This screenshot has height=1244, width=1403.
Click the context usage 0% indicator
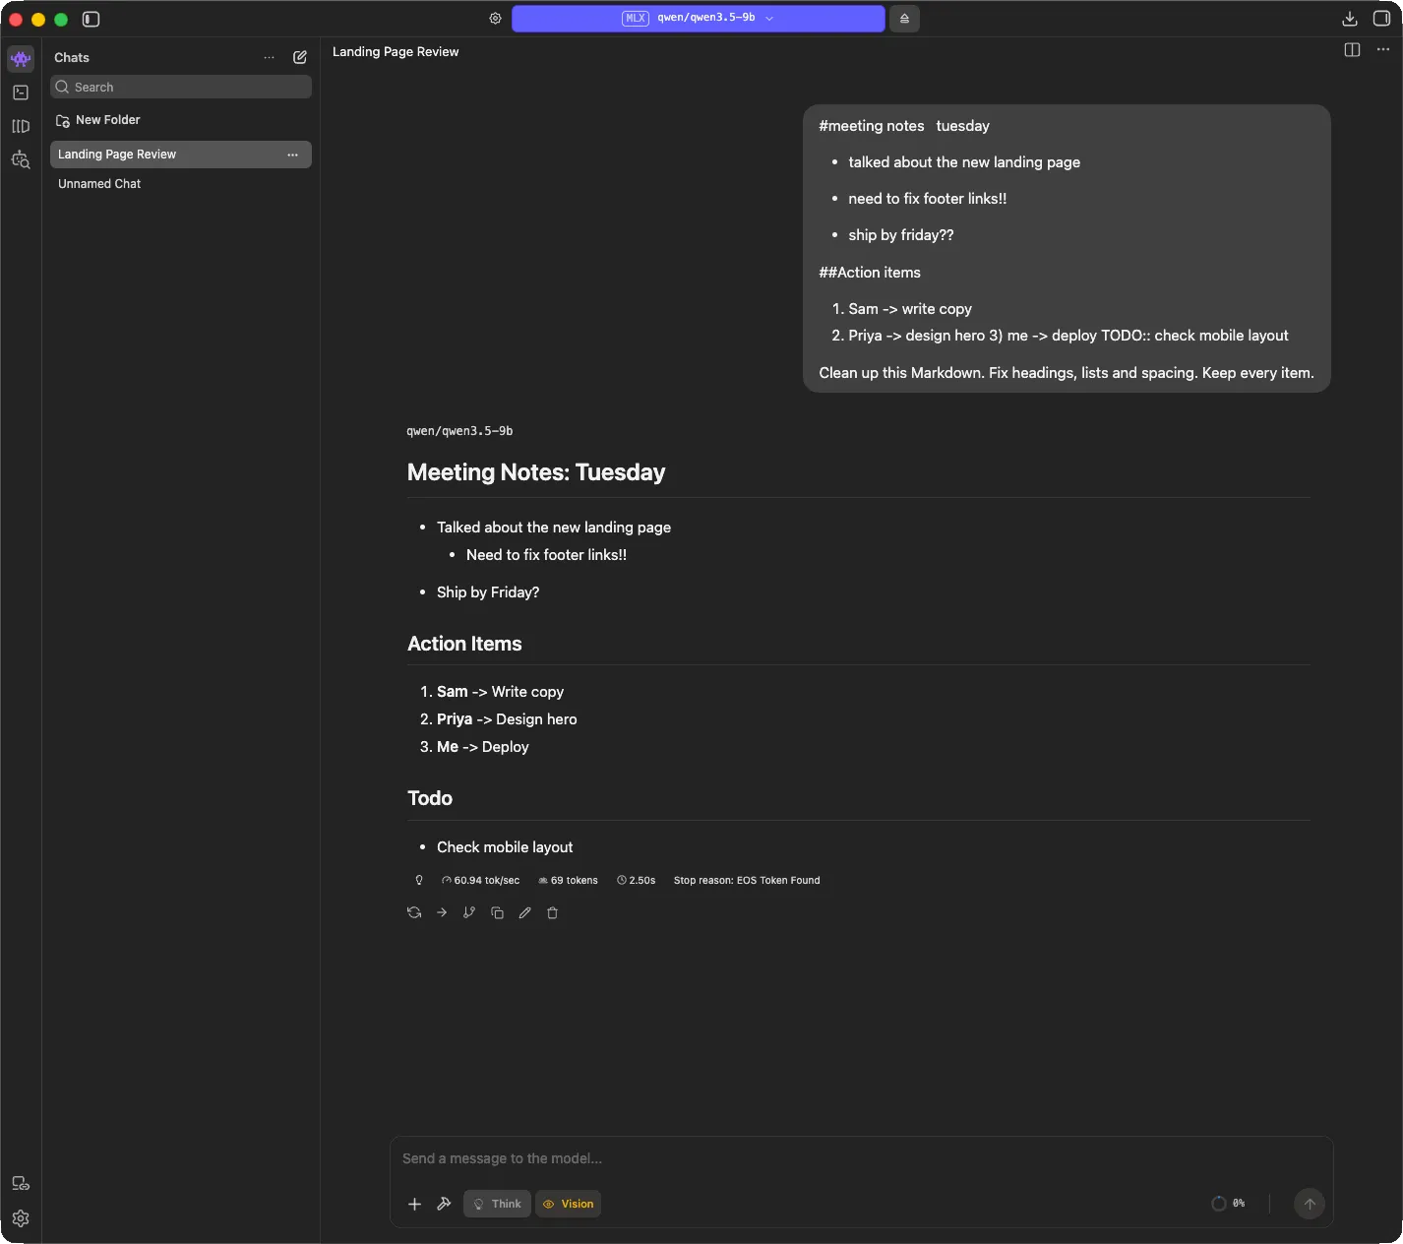coord(1228,1204)
